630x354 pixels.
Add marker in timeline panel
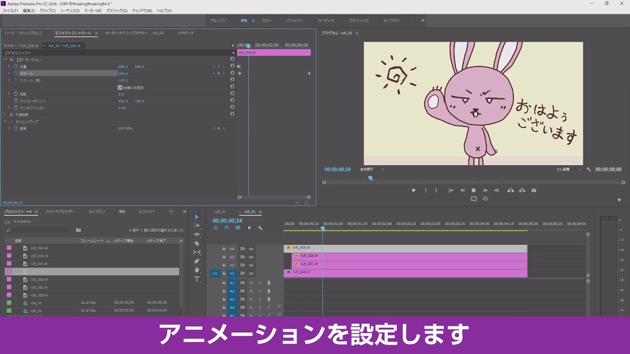[x=249, y=228]
